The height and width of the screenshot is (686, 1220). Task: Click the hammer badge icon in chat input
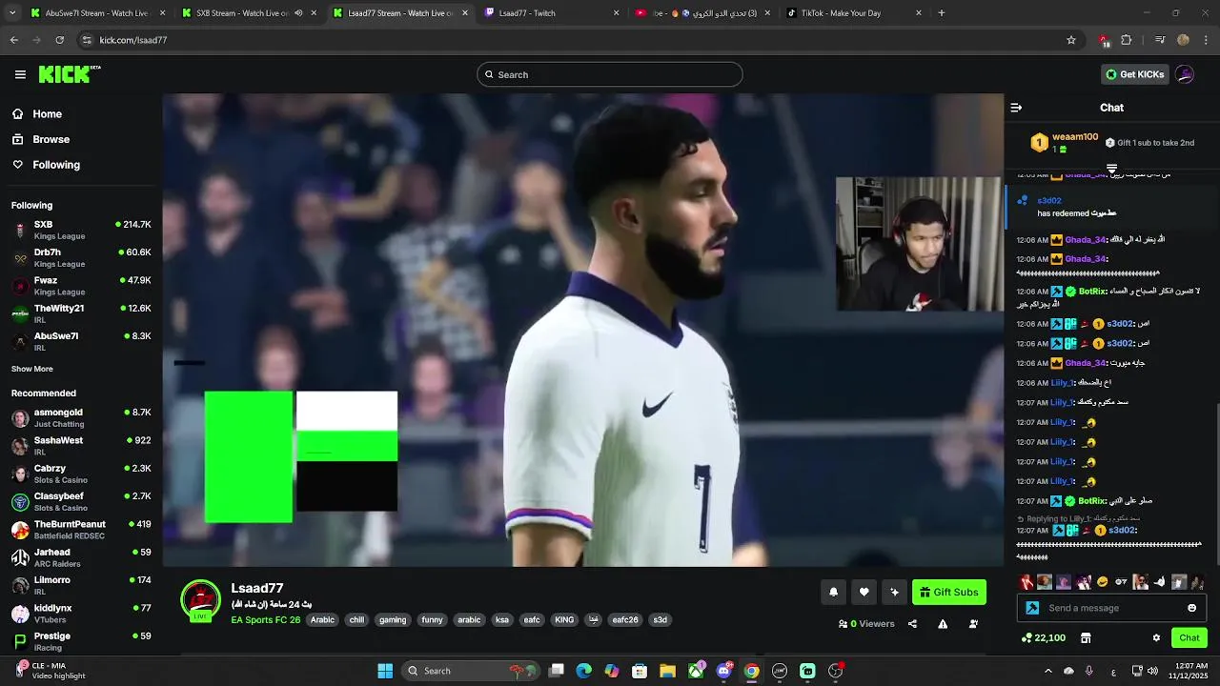1032,608
